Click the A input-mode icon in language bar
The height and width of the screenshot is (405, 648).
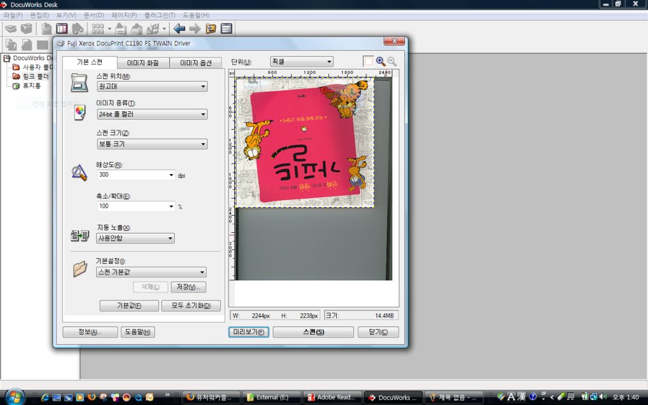click(511, 397)
